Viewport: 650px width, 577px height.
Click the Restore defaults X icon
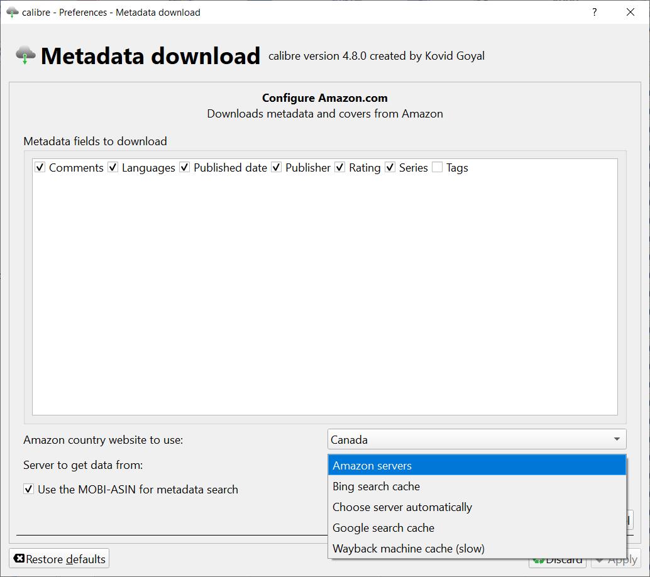(x=19, y=558)
